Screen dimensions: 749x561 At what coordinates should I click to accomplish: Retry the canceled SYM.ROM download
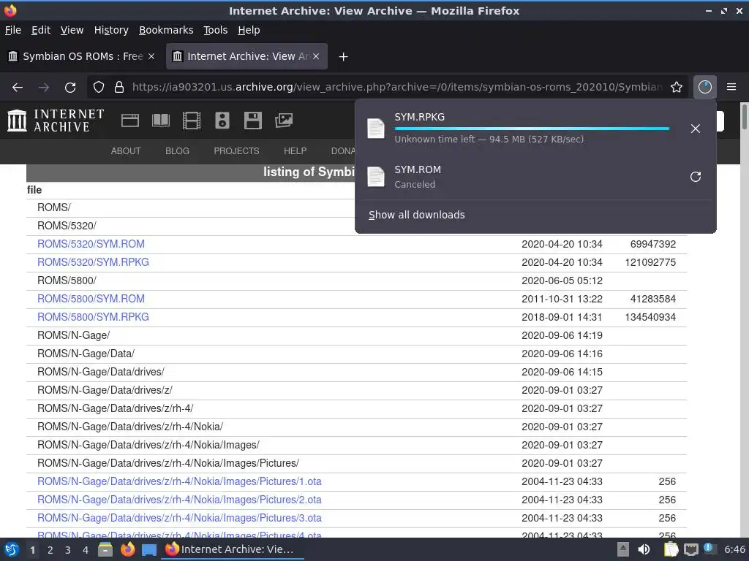696,177
